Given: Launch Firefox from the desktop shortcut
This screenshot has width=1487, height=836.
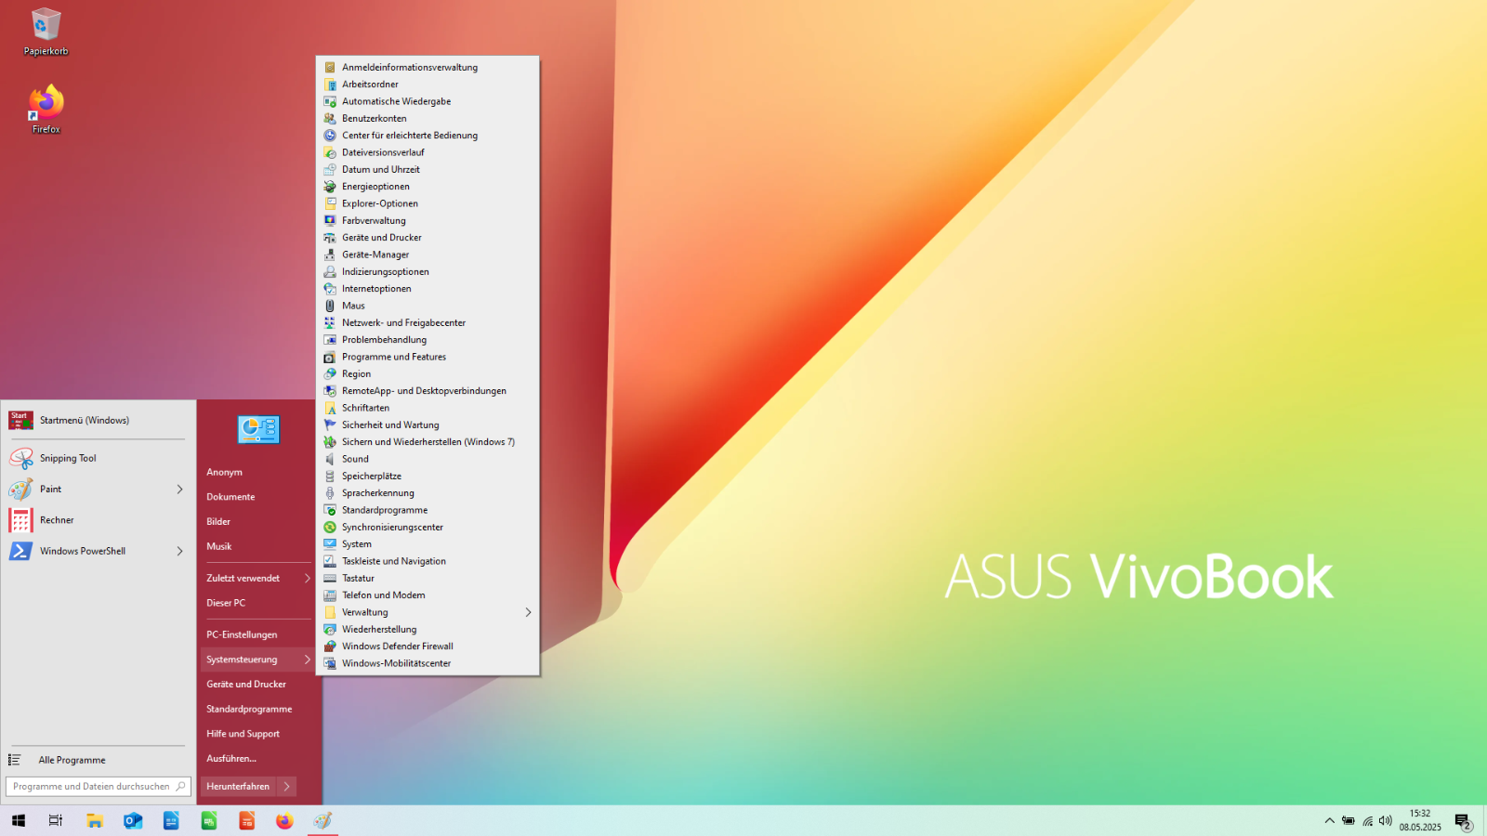Looking at the screenshot, I should click(46, 110).
